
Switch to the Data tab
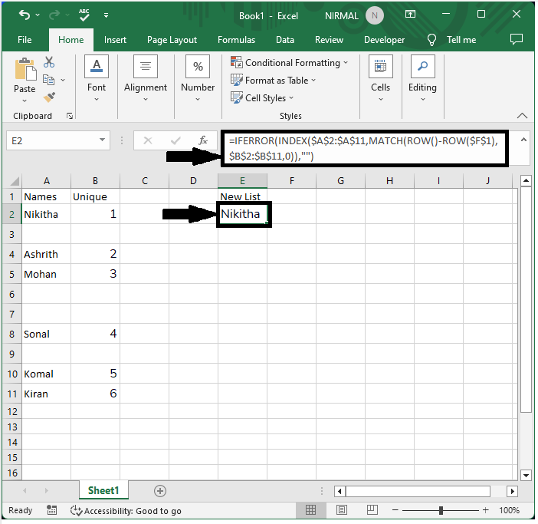coord(285,40)
